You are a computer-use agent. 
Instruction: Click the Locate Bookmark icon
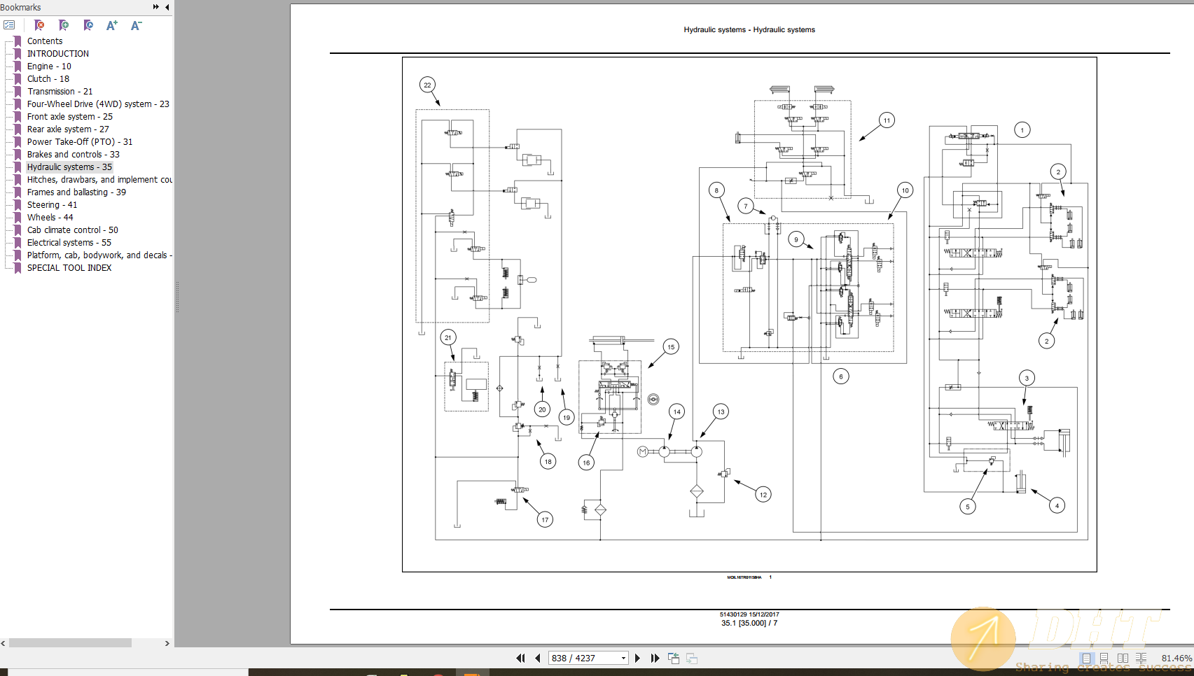(88, 24)
